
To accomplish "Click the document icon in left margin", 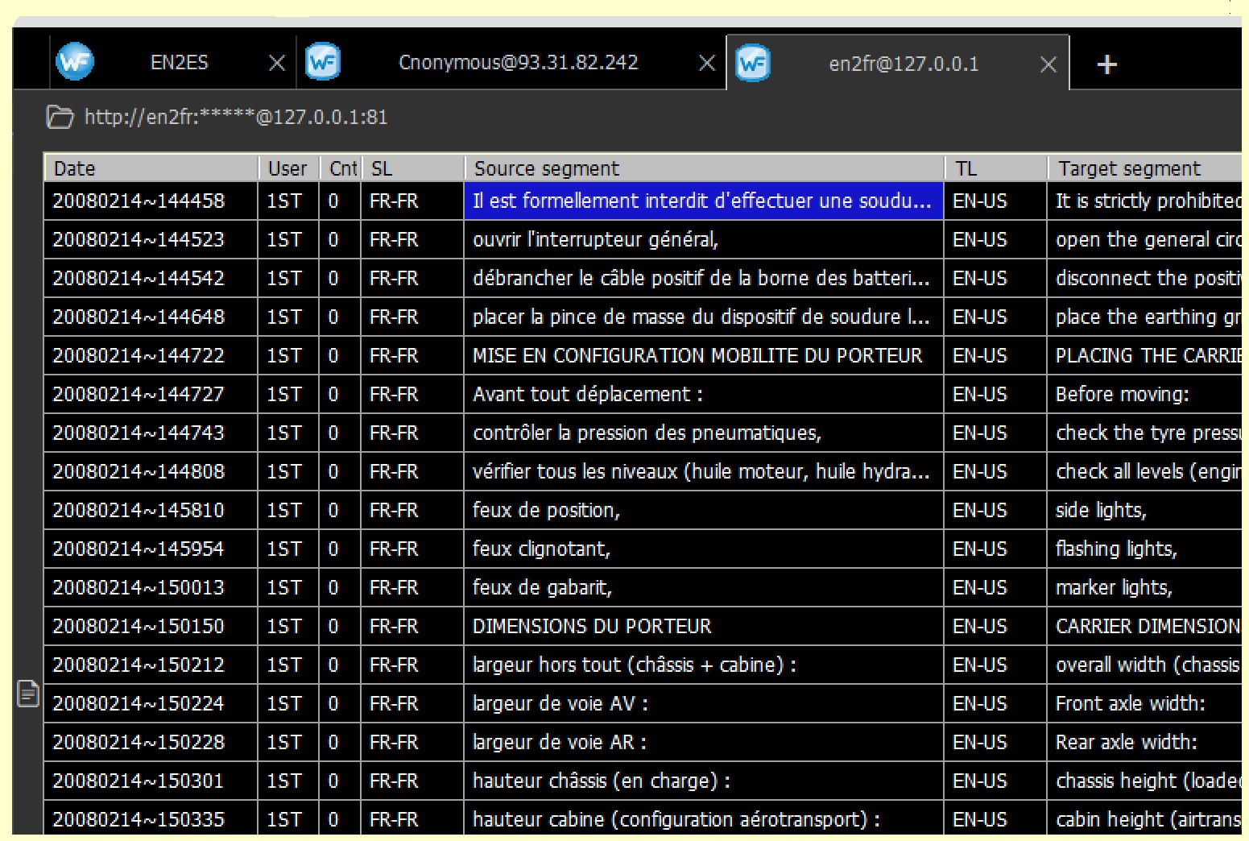I will (x=28, y=693).
